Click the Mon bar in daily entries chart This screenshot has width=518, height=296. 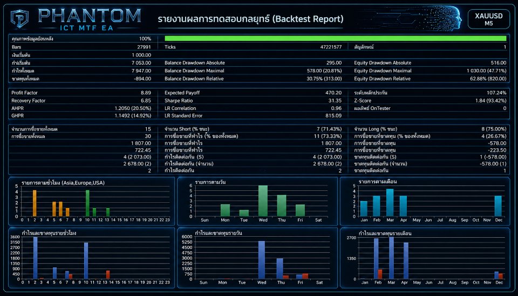point(225,210)
